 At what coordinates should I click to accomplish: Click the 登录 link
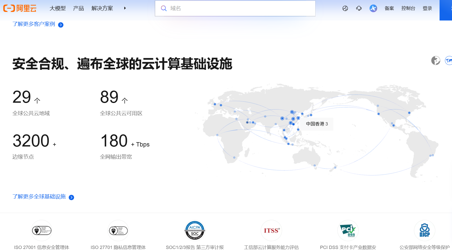click(x=428, y=8)
